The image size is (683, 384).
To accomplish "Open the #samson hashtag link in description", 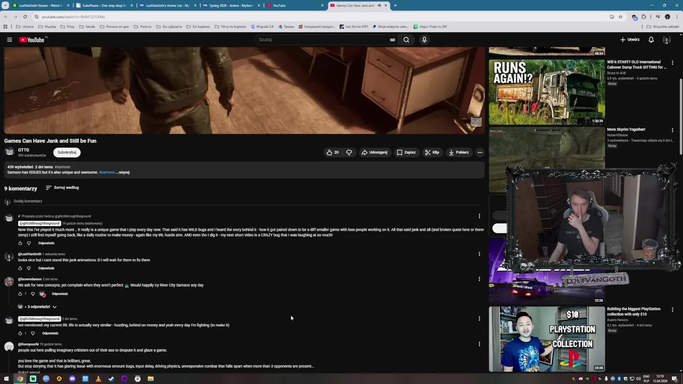I will (x=107, y=172).
